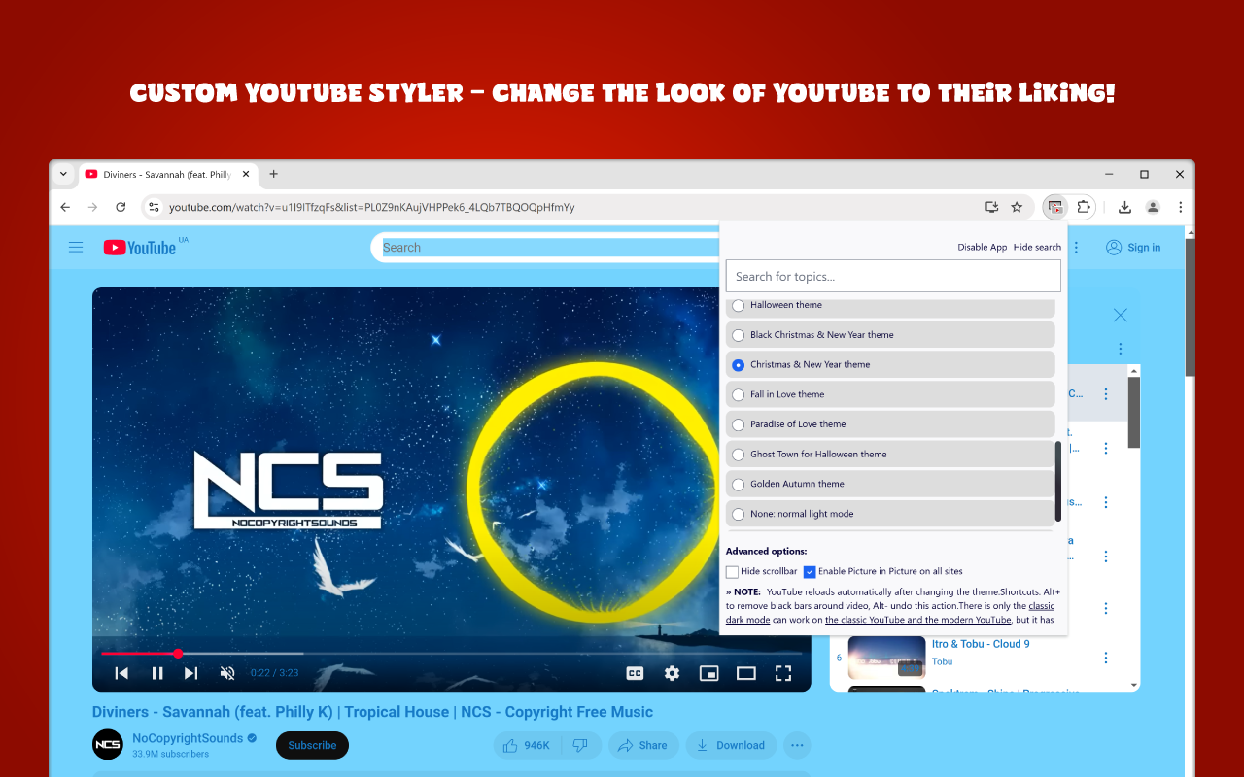Select Christmas & New Year theme option
The width and height of the screenshot is (1244, 777).
tap(739, 365)
